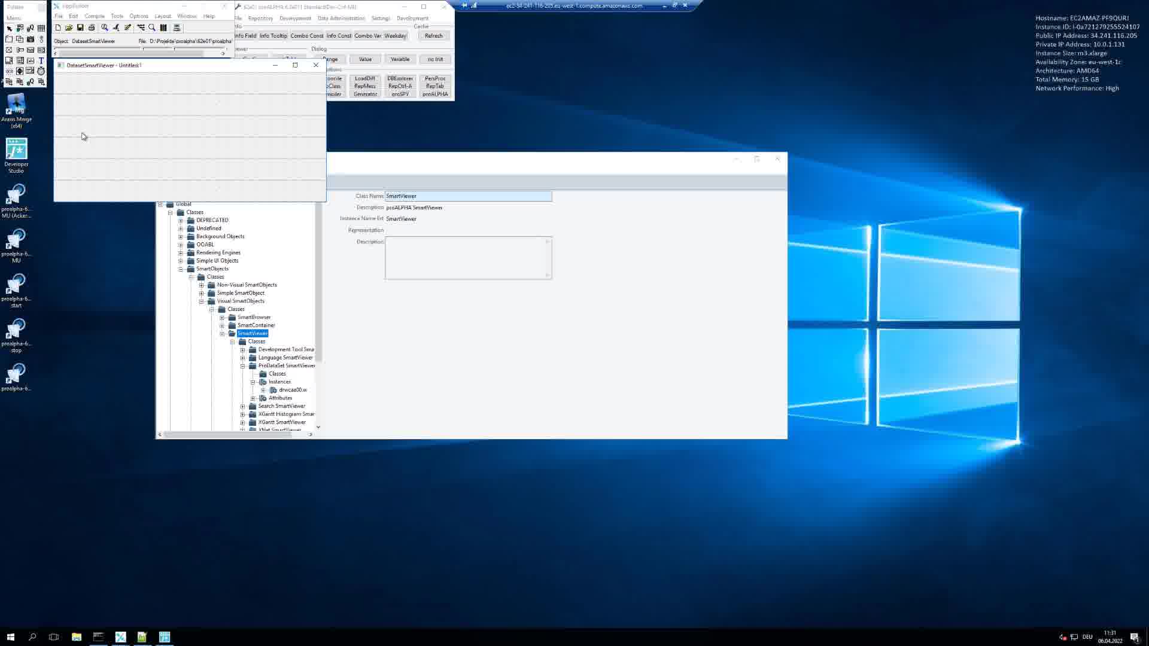This screenshot has height=646, width=1149.
Task: Select the Pointer tool in Palette
Action: [x=9, y=28]
